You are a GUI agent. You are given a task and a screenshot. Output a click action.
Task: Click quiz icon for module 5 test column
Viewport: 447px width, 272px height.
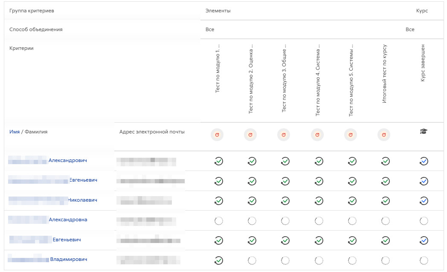(x=350, y=135)
